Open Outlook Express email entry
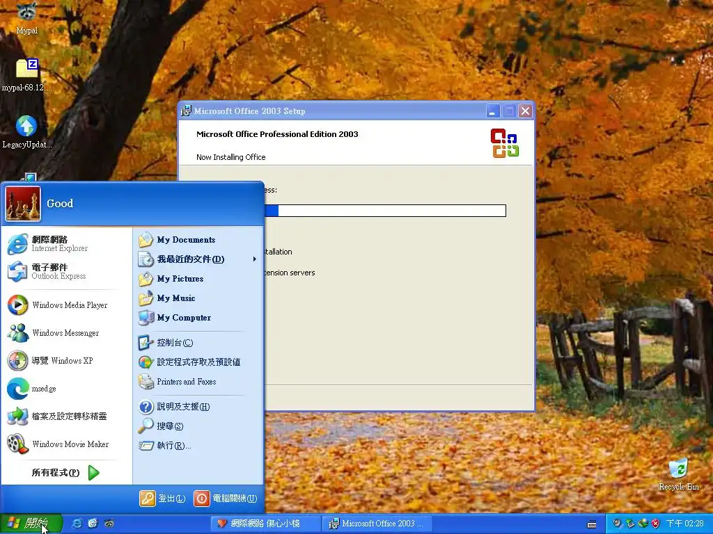The width and height of the screenshot is (713, 534). point(68,272)
